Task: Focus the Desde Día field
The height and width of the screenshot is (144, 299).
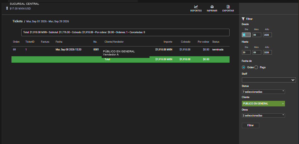Action: [246, 35]
